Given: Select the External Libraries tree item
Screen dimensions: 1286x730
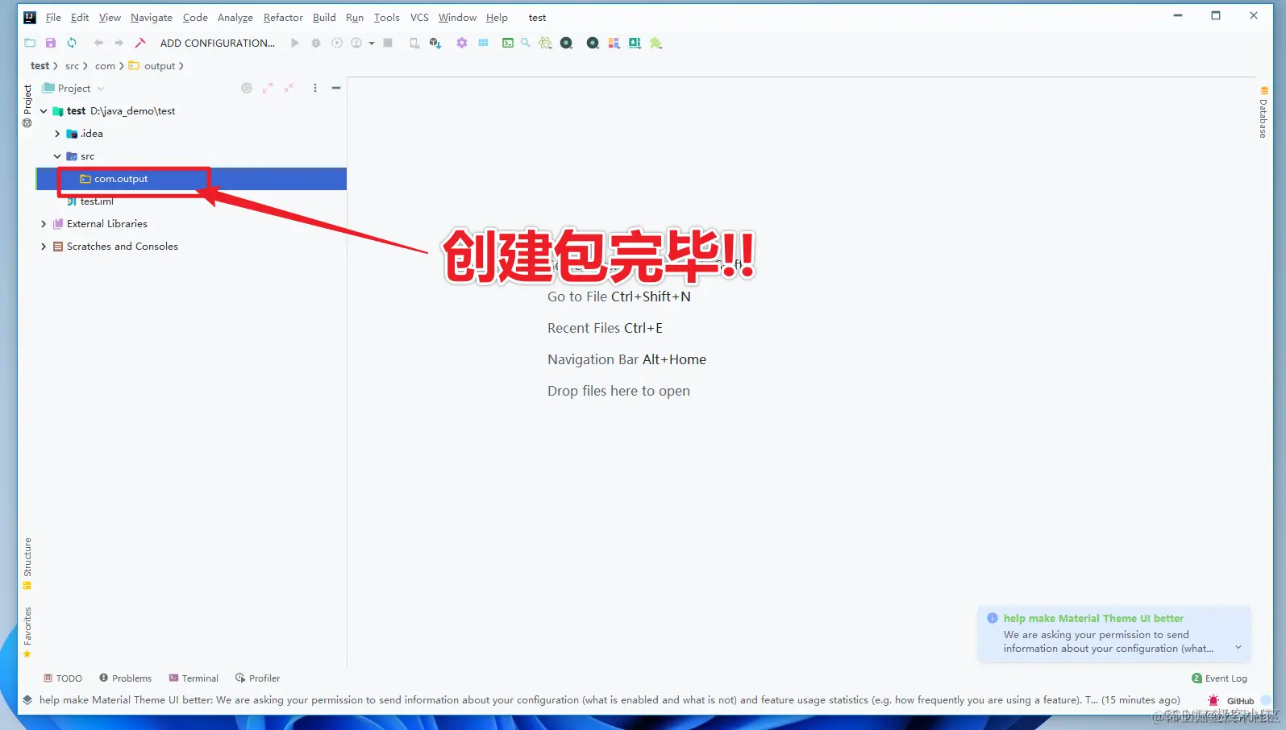Looking at the screenshot, I should click(x=107, y=224).
